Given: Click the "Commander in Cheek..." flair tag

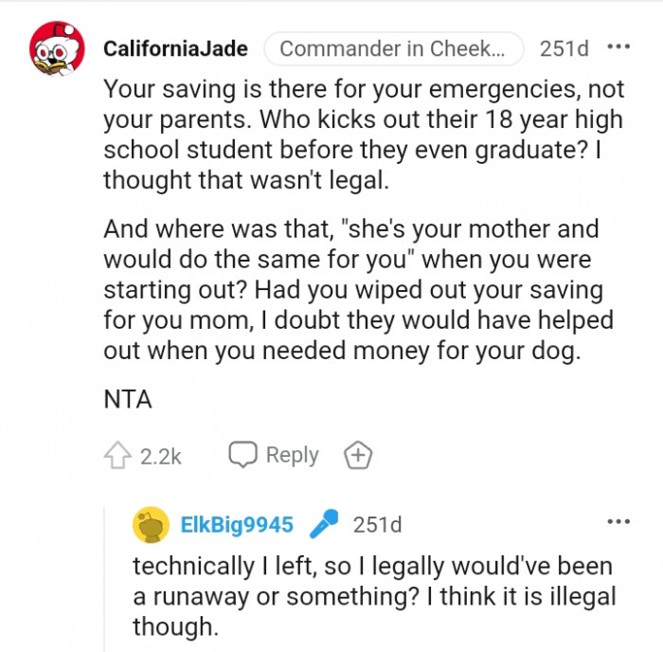Looking at the screenshot, I should [393, 48].
